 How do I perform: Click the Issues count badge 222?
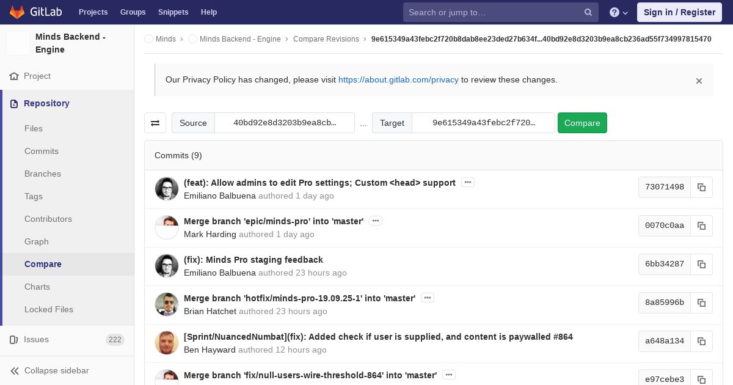coord(115,340)
